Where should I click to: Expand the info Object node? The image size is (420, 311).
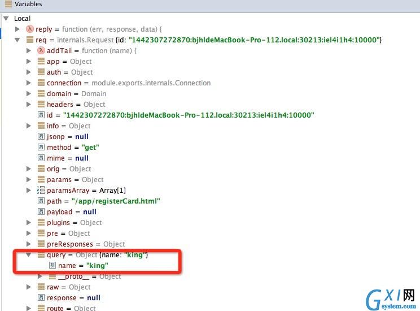tap(28, 126)
